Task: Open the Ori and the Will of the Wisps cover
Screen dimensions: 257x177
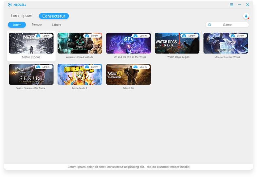Action: tap(128, 43)
